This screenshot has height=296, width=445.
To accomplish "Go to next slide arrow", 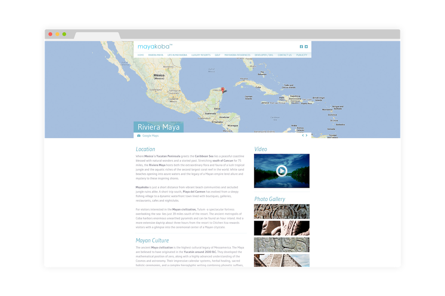I will coord(306,135).
